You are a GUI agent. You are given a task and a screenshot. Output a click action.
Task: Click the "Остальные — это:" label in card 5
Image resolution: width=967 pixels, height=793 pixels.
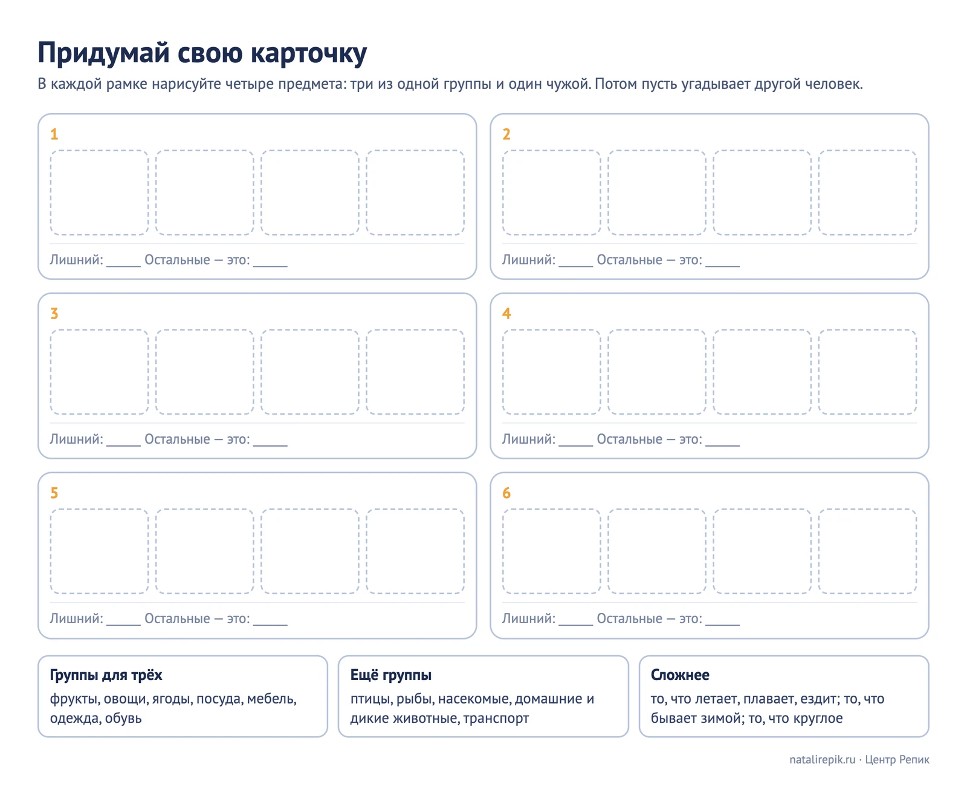(197, 619)
